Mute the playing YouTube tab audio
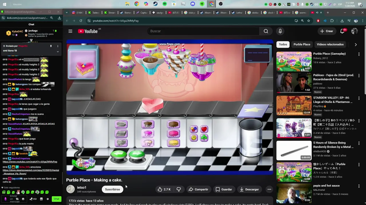The height and width of the screenshot is (205, 366). tap(317, 13)
